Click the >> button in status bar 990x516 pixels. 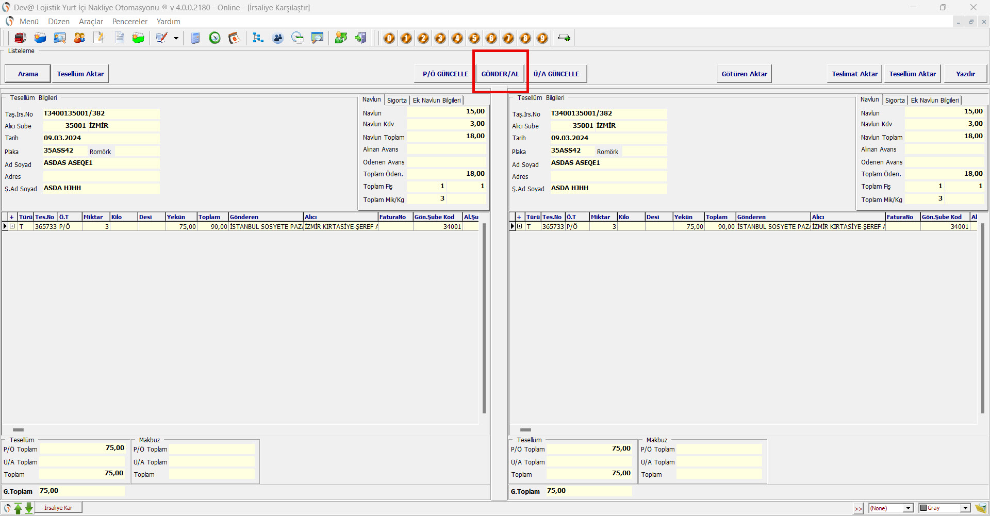point(858,508)
